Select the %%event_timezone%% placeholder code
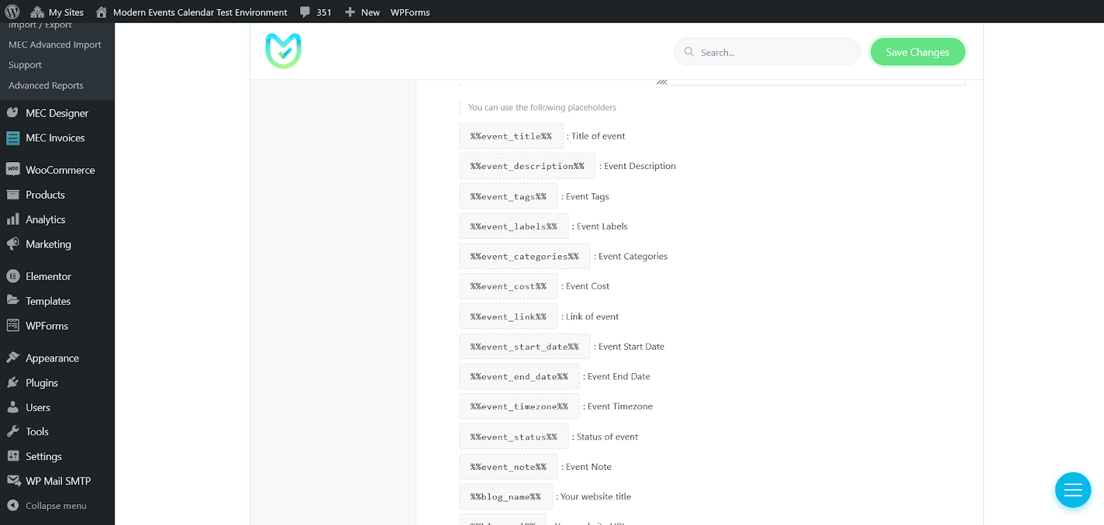Image resolution: width=1104 pixels, height=525 pixels. point(520,406)
